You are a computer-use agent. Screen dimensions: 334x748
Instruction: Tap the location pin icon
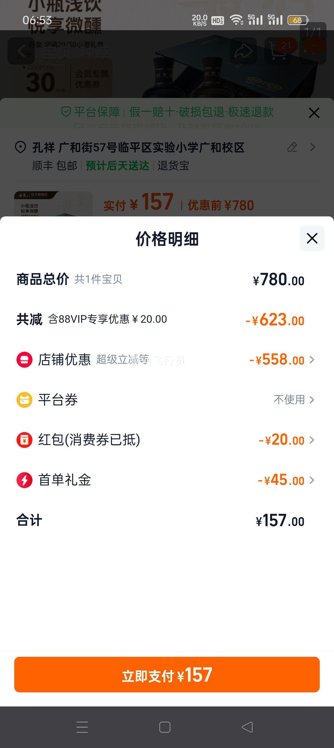20,147
